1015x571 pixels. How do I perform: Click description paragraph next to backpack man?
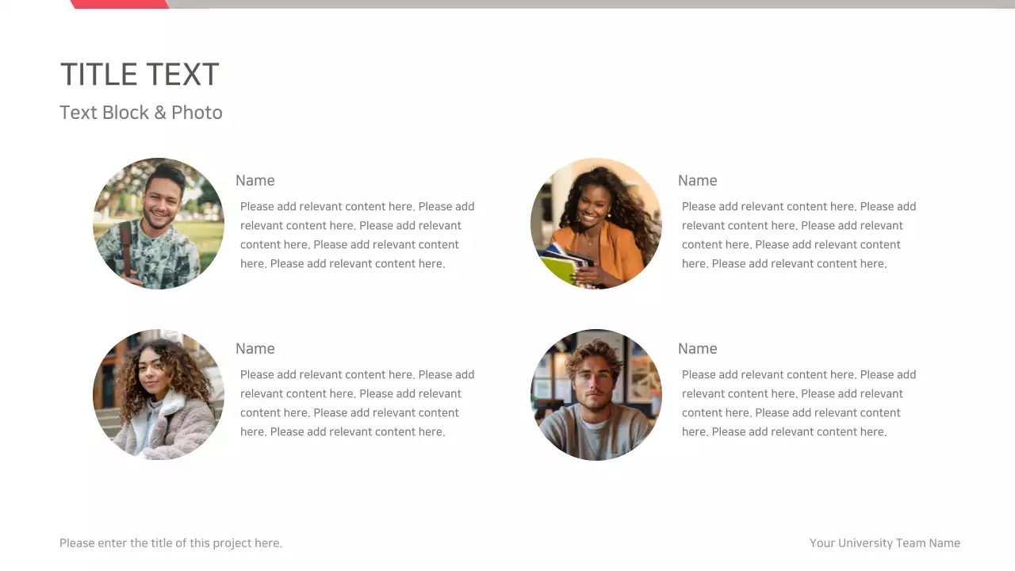coord(357,235)
